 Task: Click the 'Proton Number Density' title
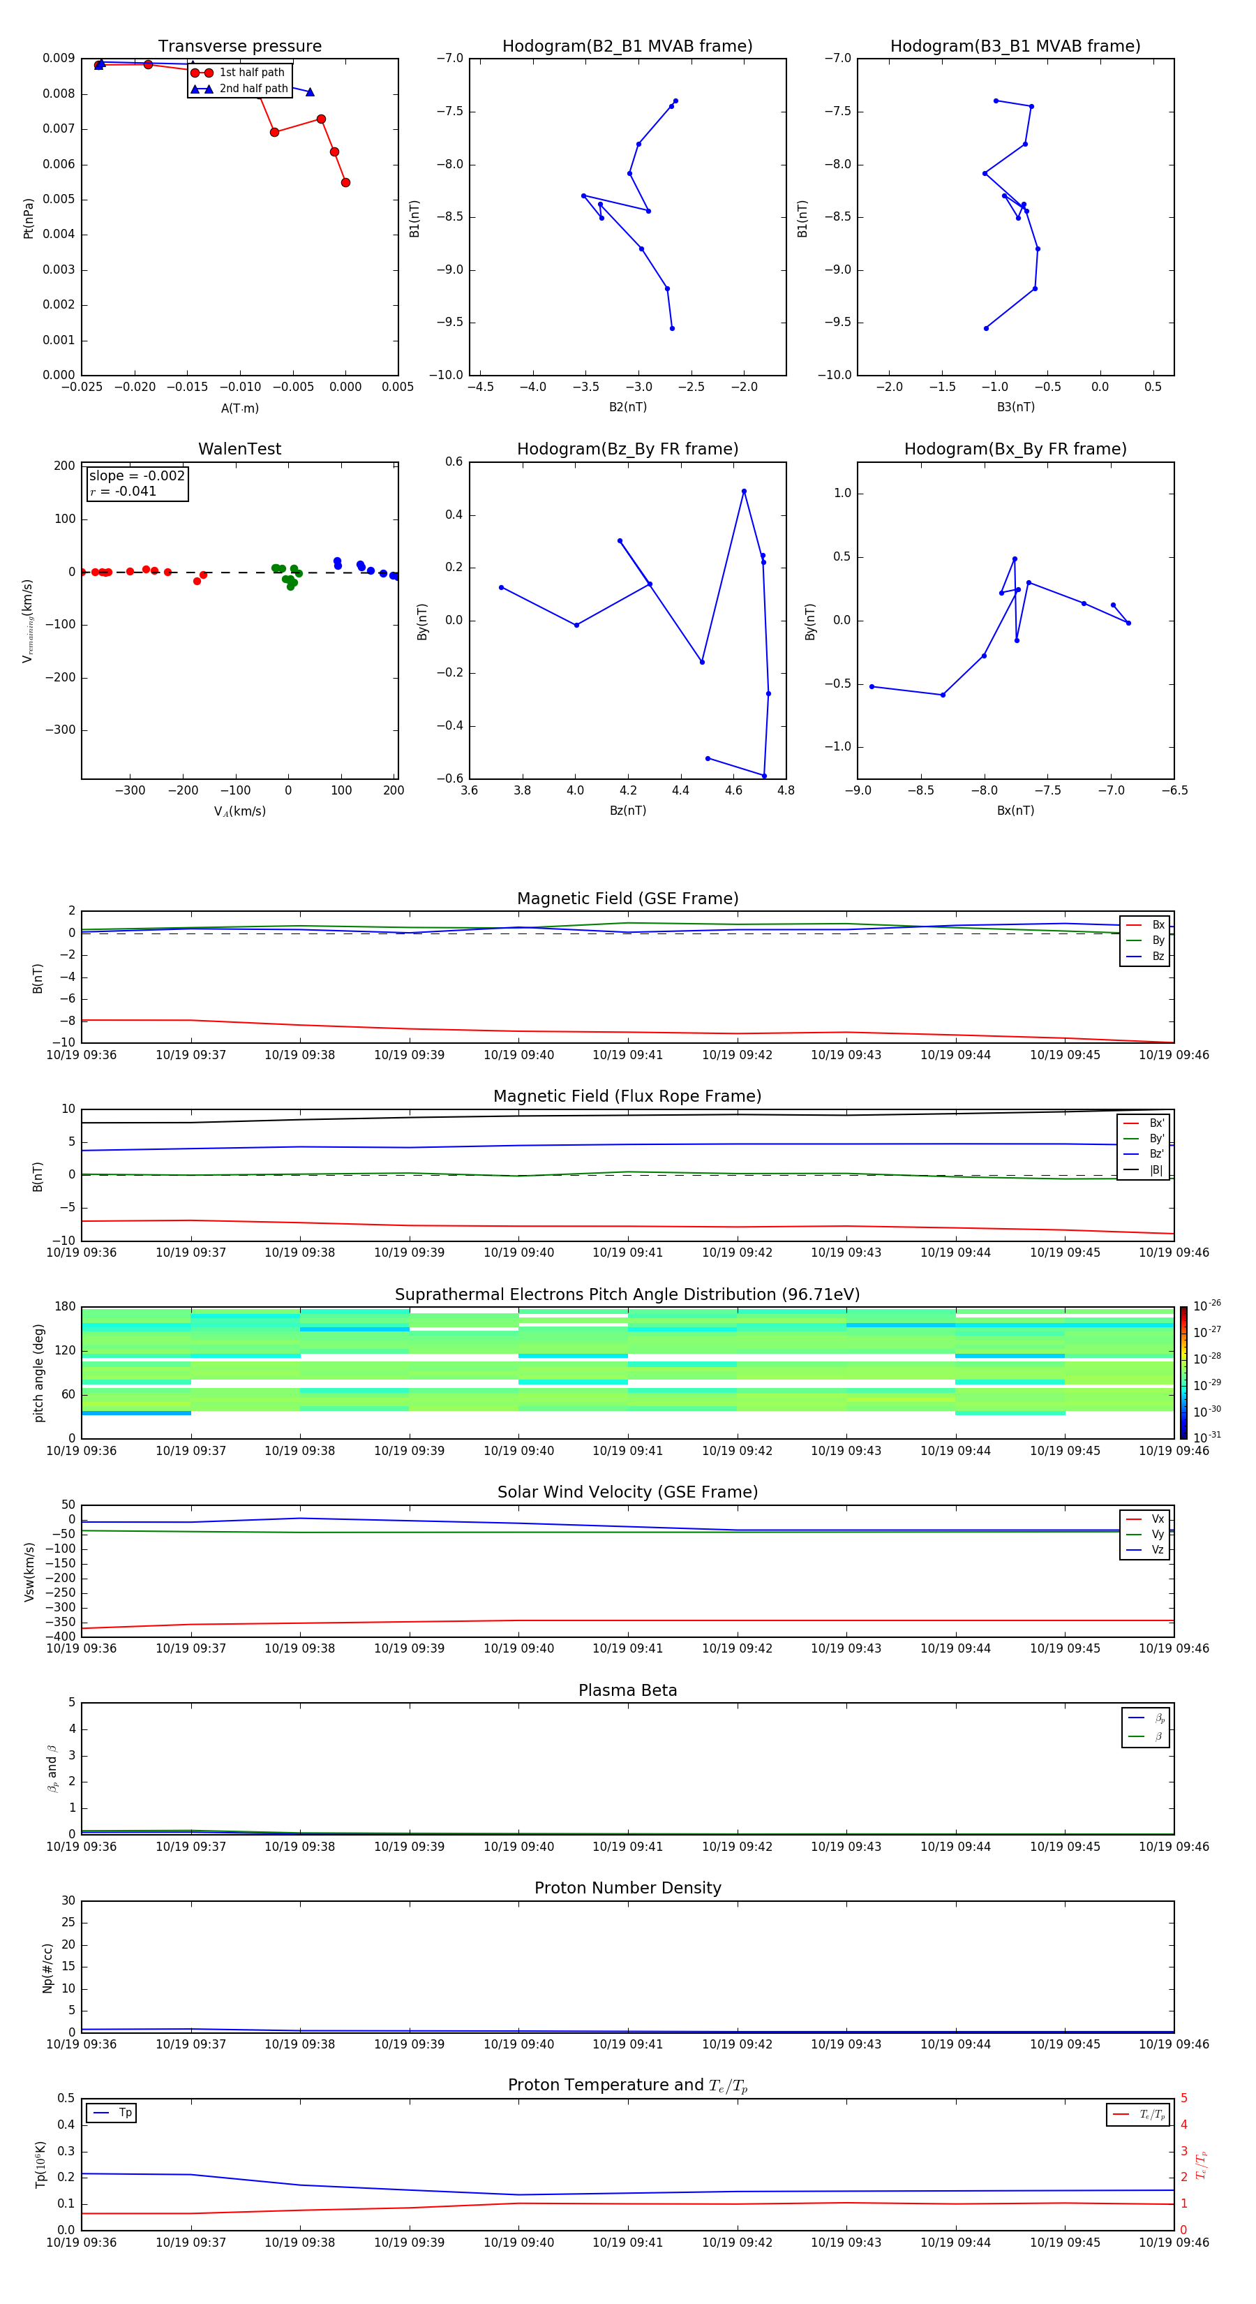point(627,1888)
